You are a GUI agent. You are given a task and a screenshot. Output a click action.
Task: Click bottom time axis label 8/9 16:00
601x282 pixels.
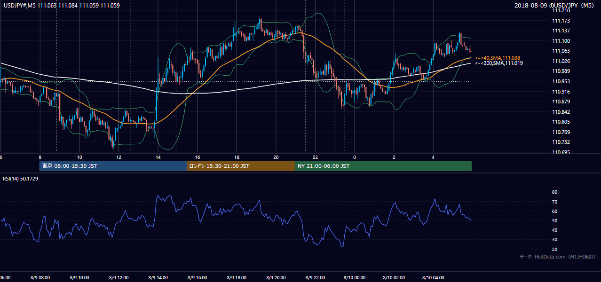[x=197, y=278]
